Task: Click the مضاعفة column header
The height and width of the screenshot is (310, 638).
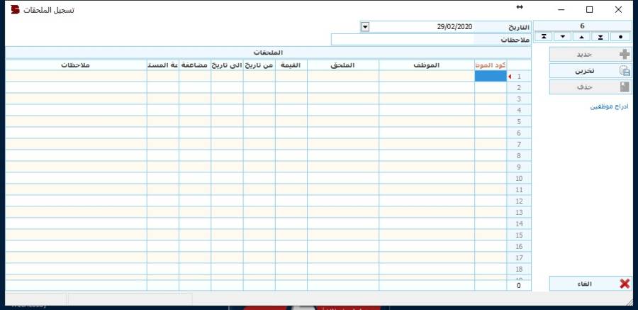Action: point(195,65)
